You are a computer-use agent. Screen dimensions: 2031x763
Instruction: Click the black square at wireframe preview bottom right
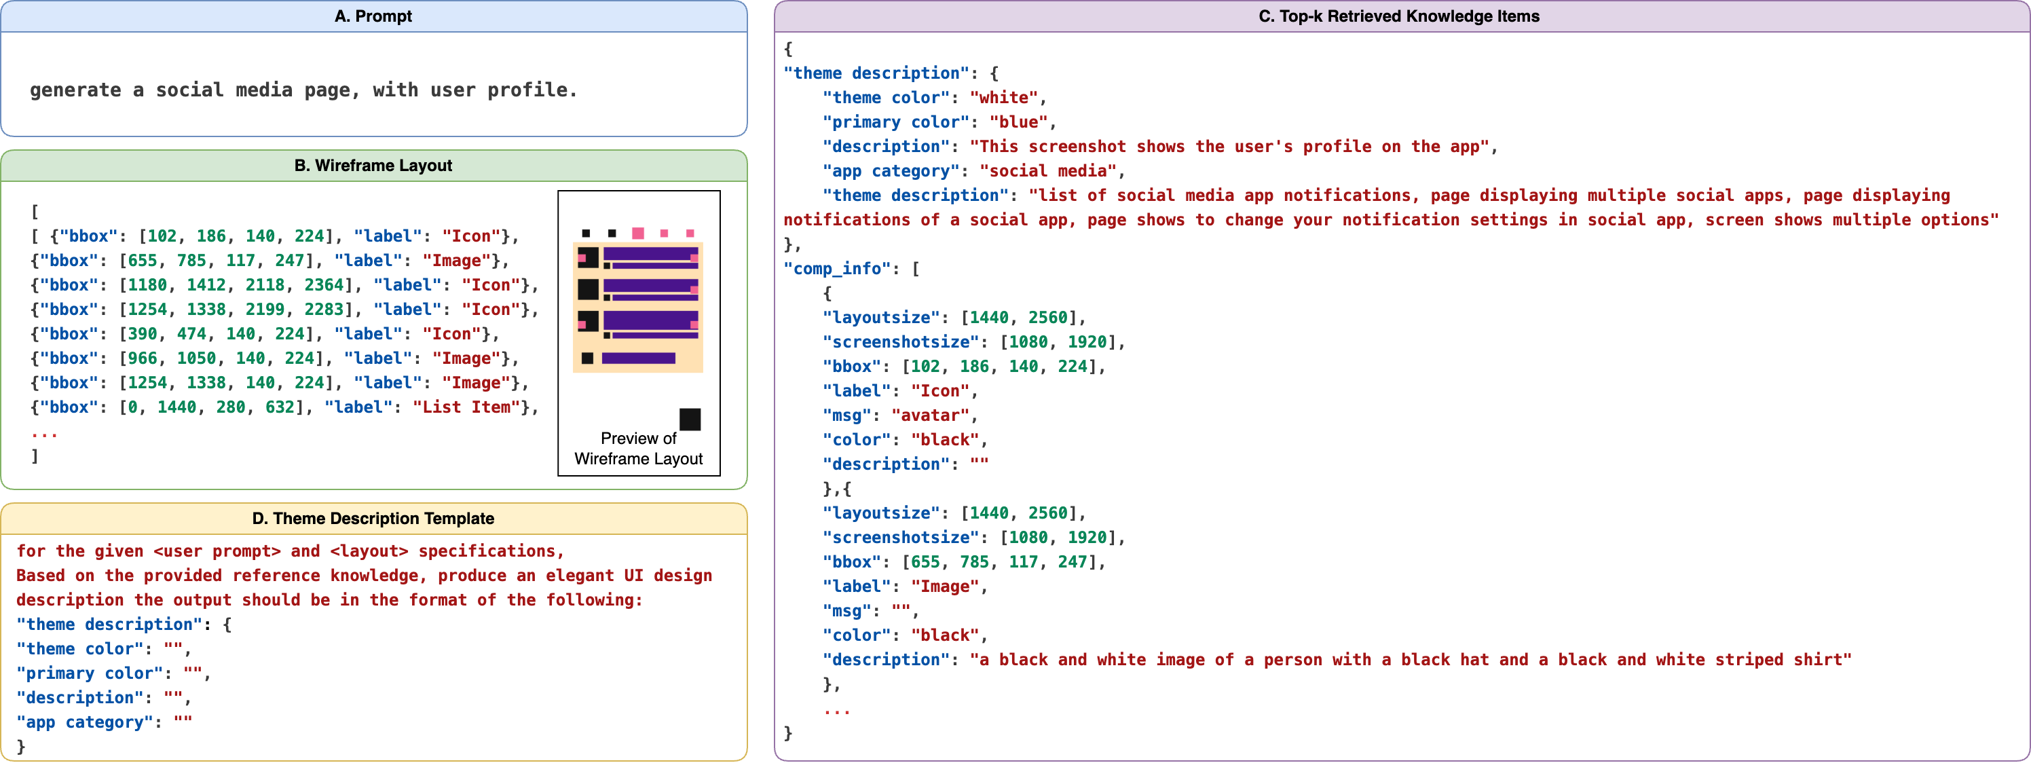click(690, 420)
